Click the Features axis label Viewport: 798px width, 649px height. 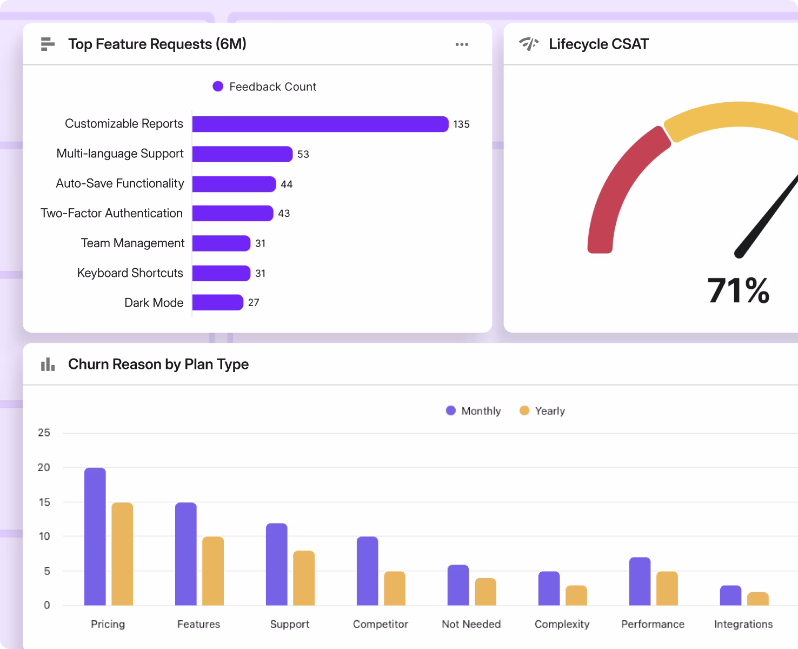click(199, 624)
